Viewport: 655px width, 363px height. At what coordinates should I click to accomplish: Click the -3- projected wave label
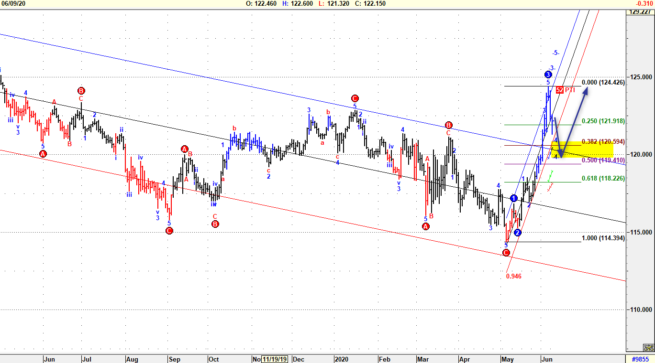click(x=552, y=68)
